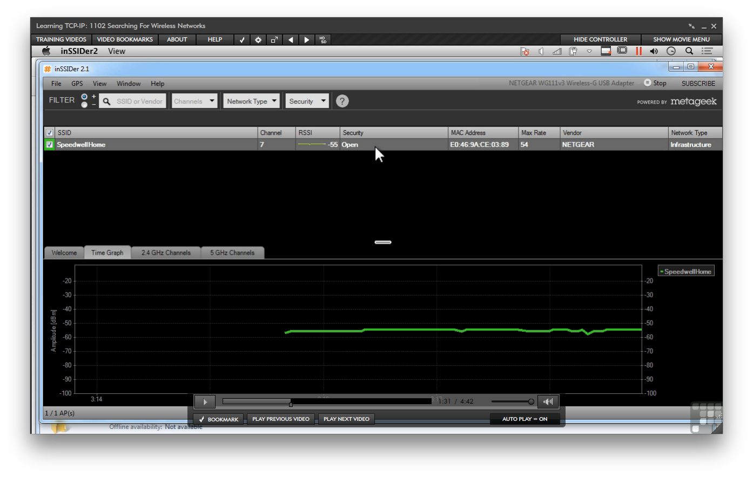Screen dimensions: 753x477
Task: Click the muted speaker tray icon
Action: point(541,51)
